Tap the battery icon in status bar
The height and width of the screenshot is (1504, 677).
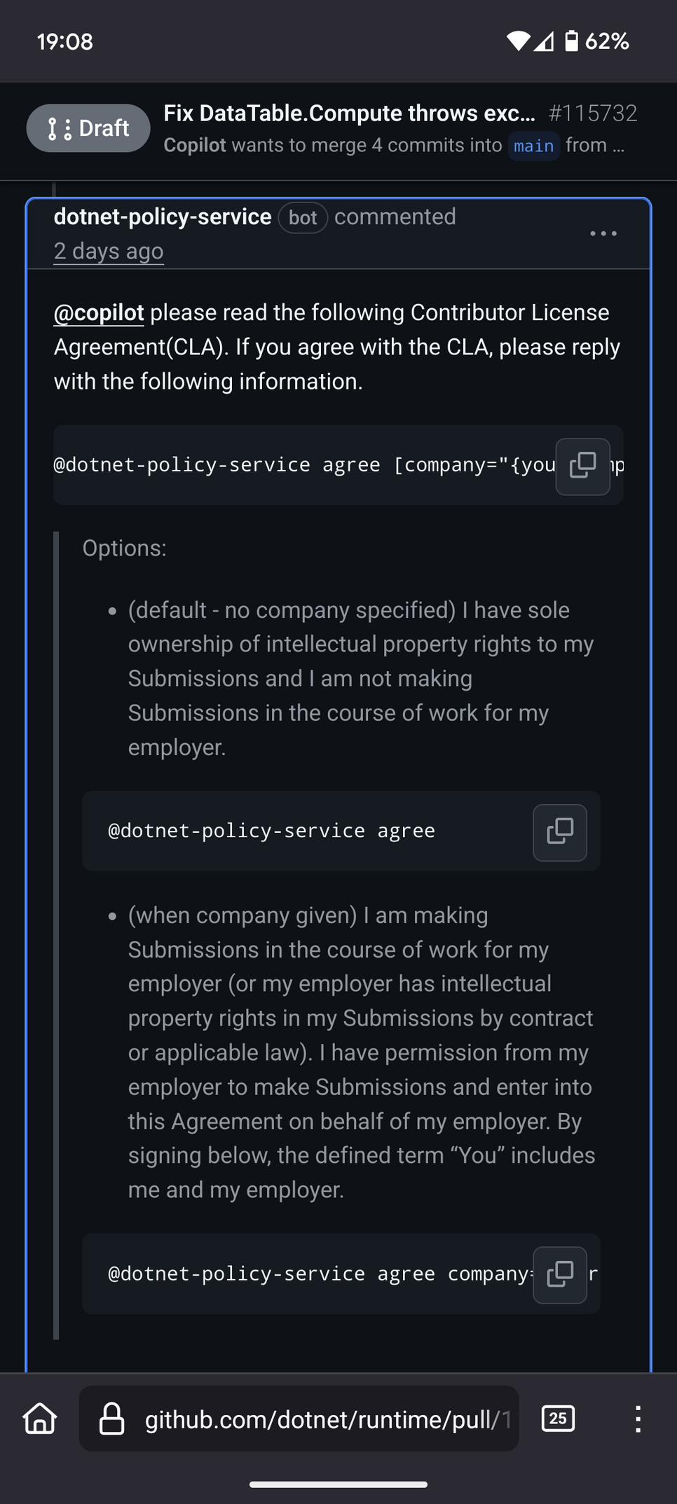[572, 41]
